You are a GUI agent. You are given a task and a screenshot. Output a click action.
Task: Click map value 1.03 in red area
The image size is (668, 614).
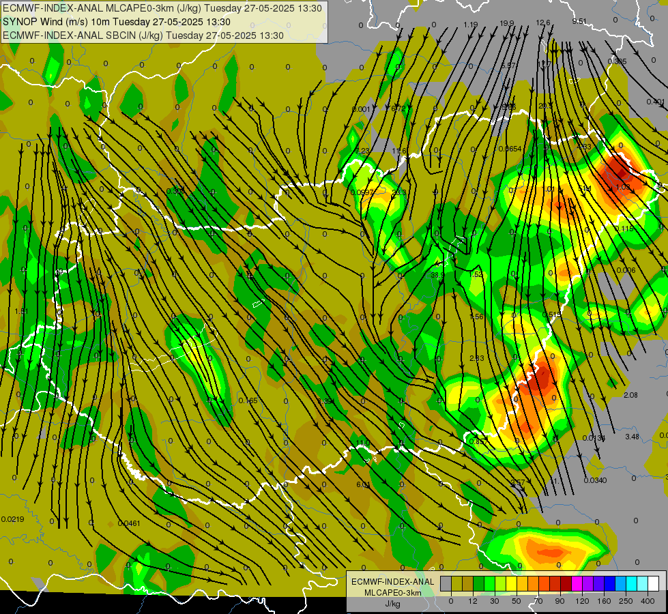623,187
